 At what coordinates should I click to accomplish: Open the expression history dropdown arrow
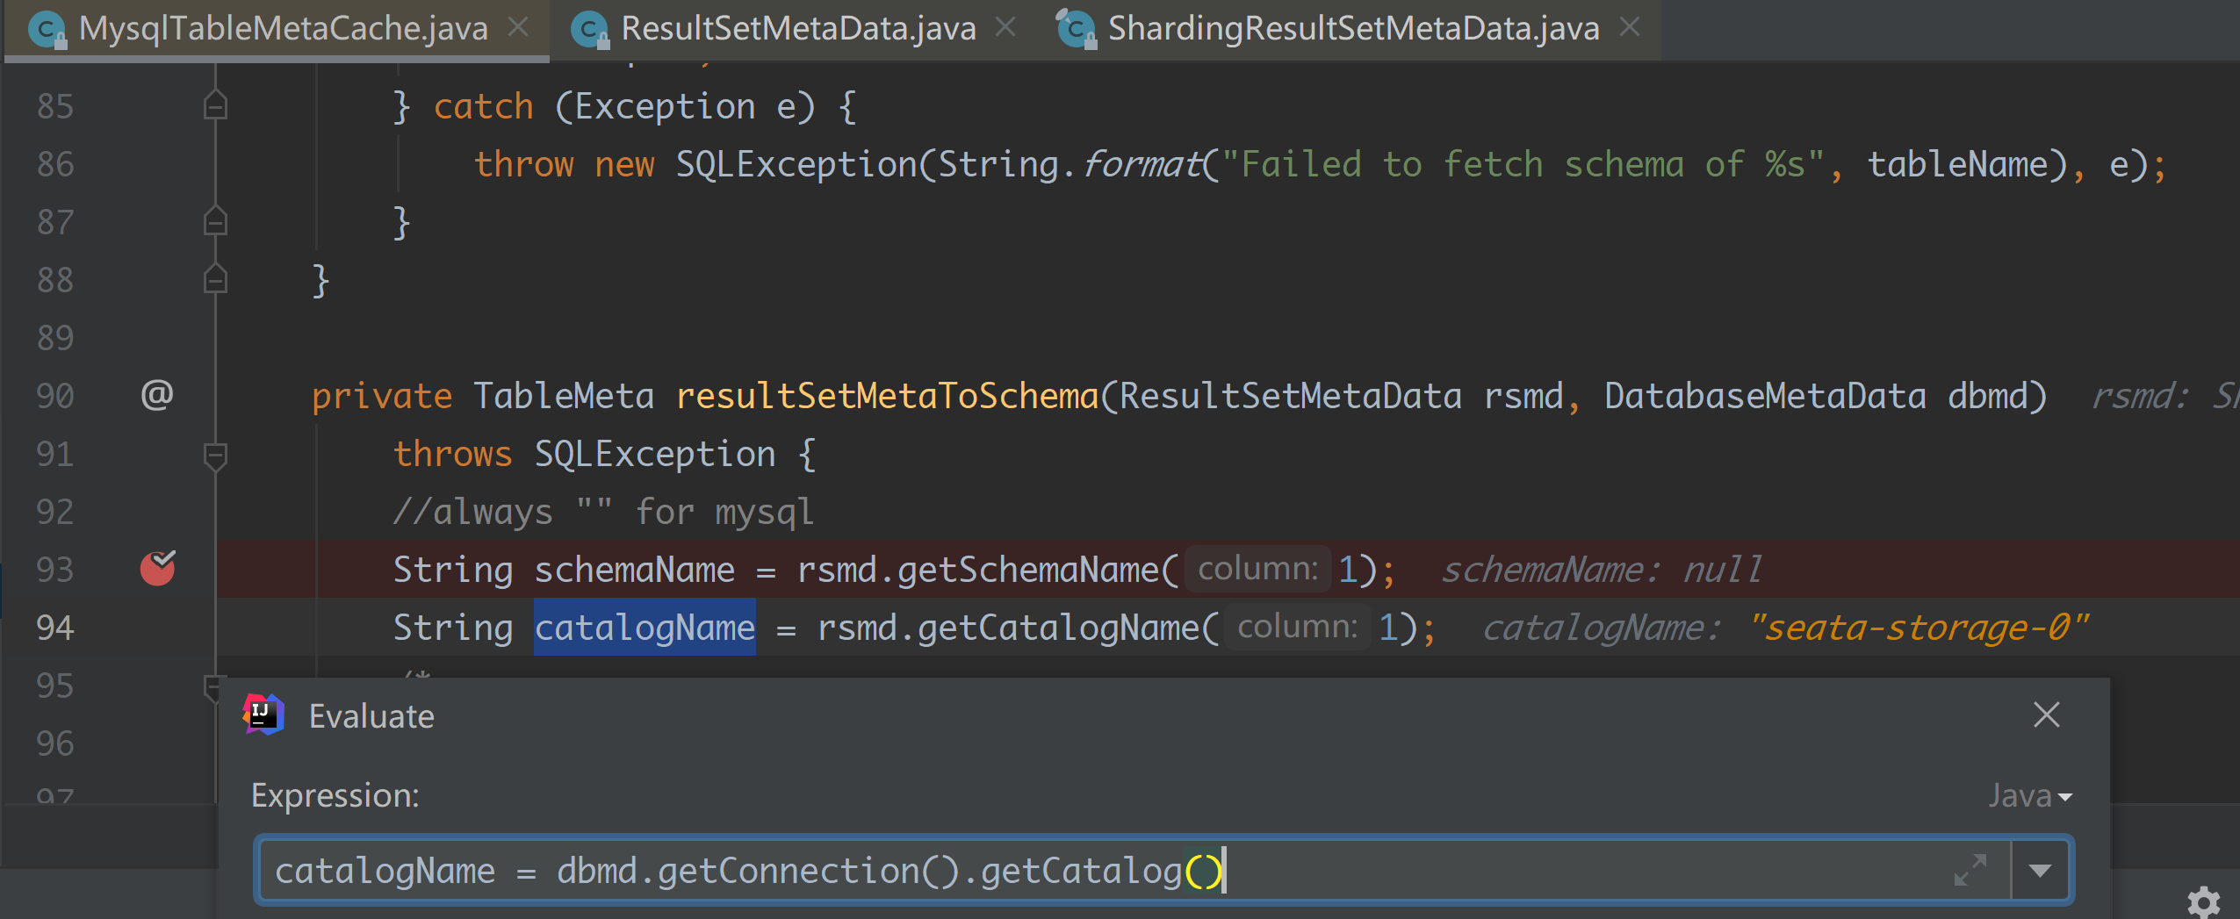click(2038, 870)
